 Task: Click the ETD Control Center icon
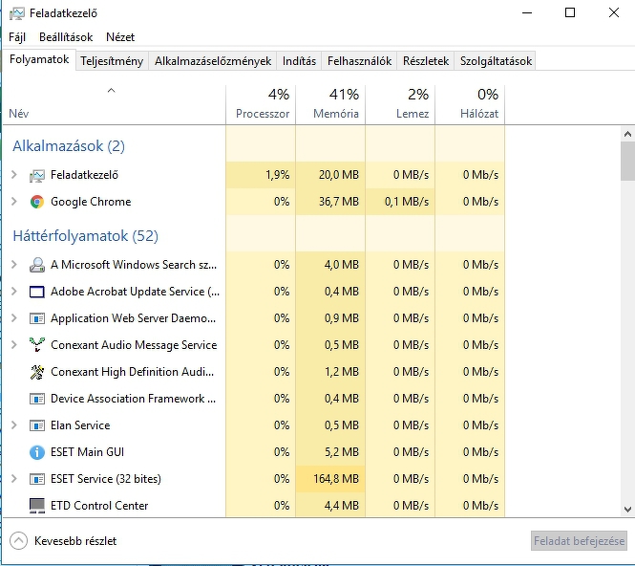pos(37,506)
